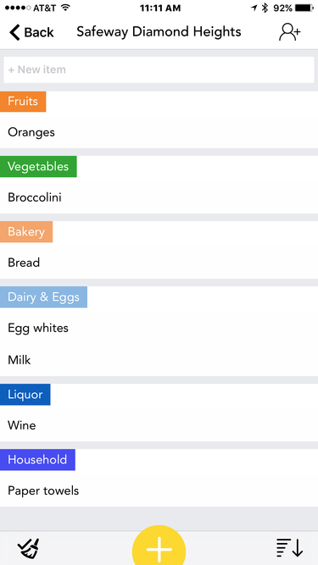Tap the add person share icon
This screenshot has width=318, height=565.
[x=289, y=32]
